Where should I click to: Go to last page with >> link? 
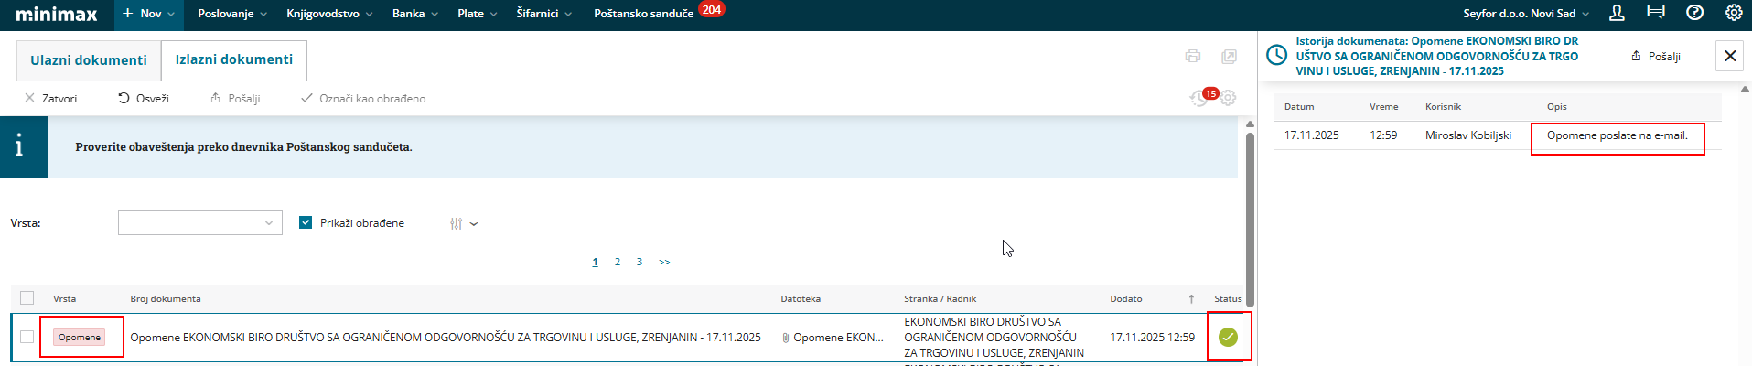click(x=664, y=262)
